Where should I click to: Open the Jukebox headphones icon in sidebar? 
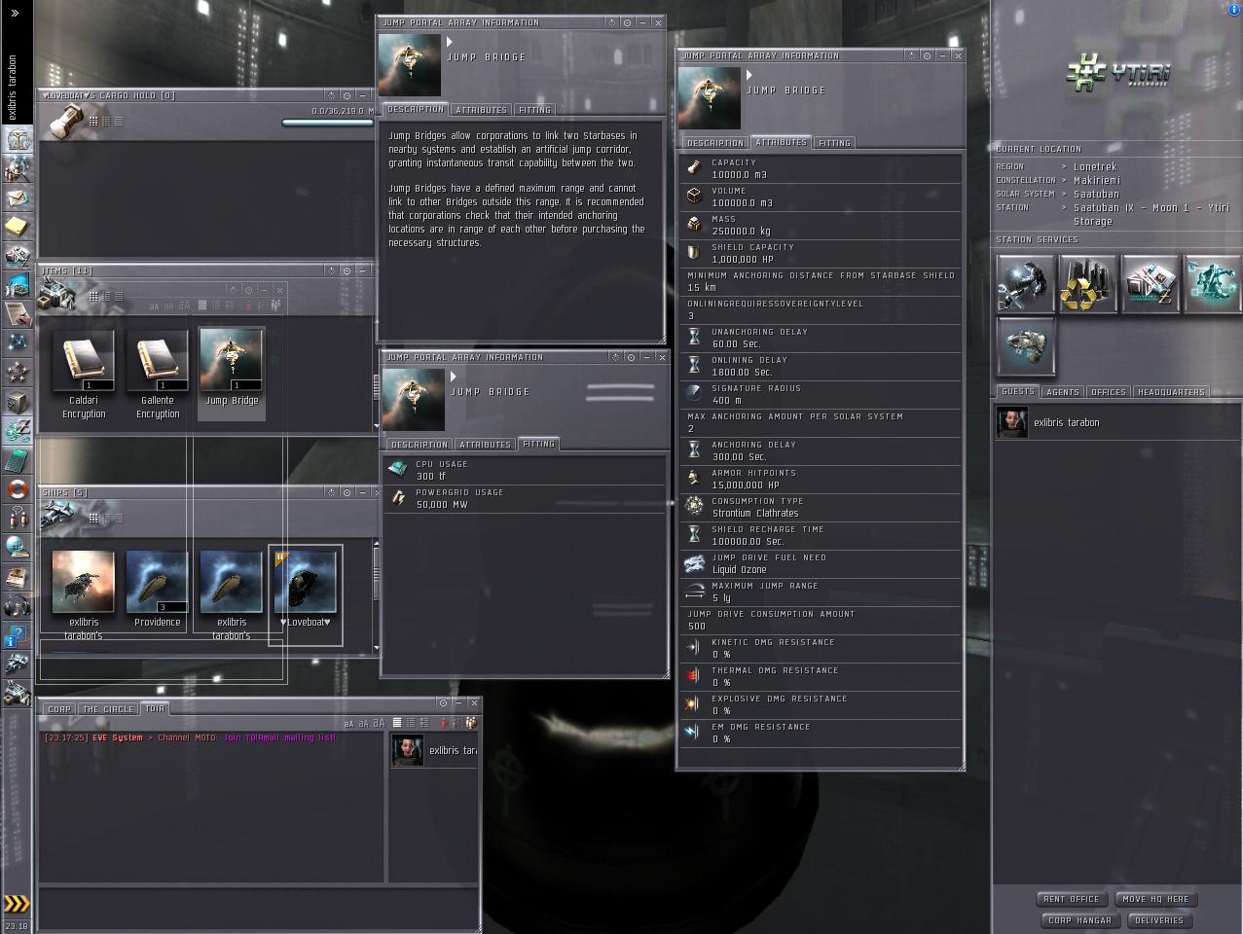(x=17, y=606)
